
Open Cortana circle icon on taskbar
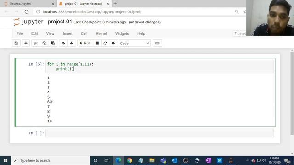coord(96,160)
